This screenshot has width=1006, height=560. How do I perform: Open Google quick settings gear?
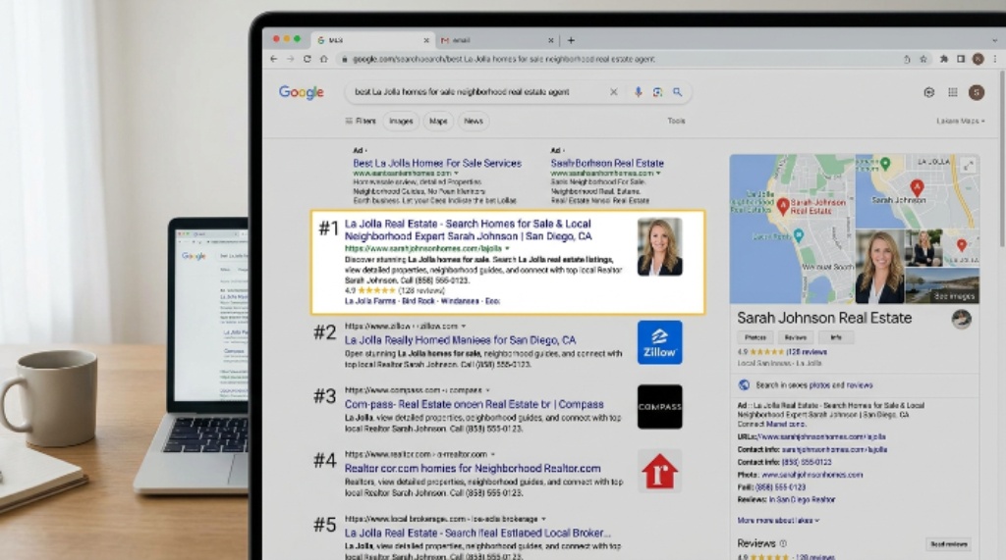[929, 92]
